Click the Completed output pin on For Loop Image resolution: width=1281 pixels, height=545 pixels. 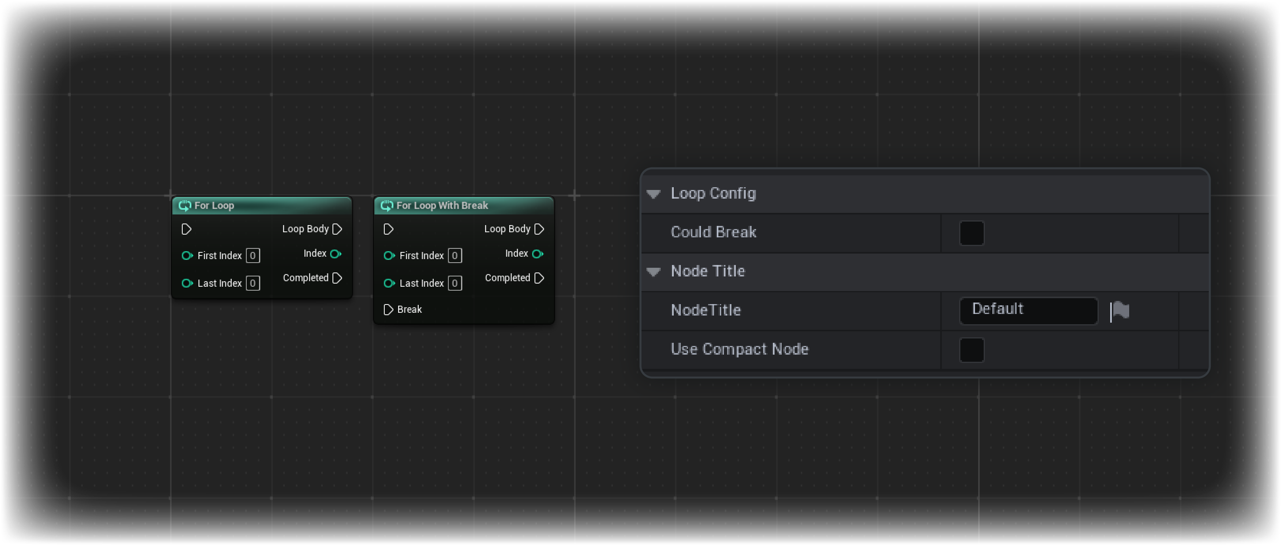coord(338,278)
